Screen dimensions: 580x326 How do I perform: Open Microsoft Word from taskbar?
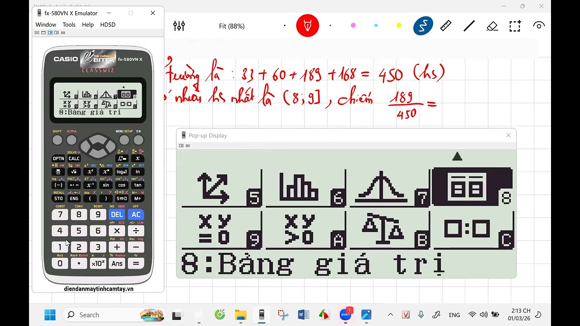[x=303, y=315]
